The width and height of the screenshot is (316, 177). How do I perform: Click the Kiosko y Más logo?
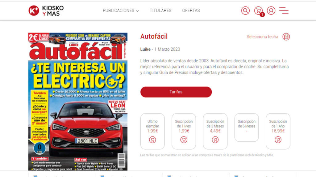(46, 11)
